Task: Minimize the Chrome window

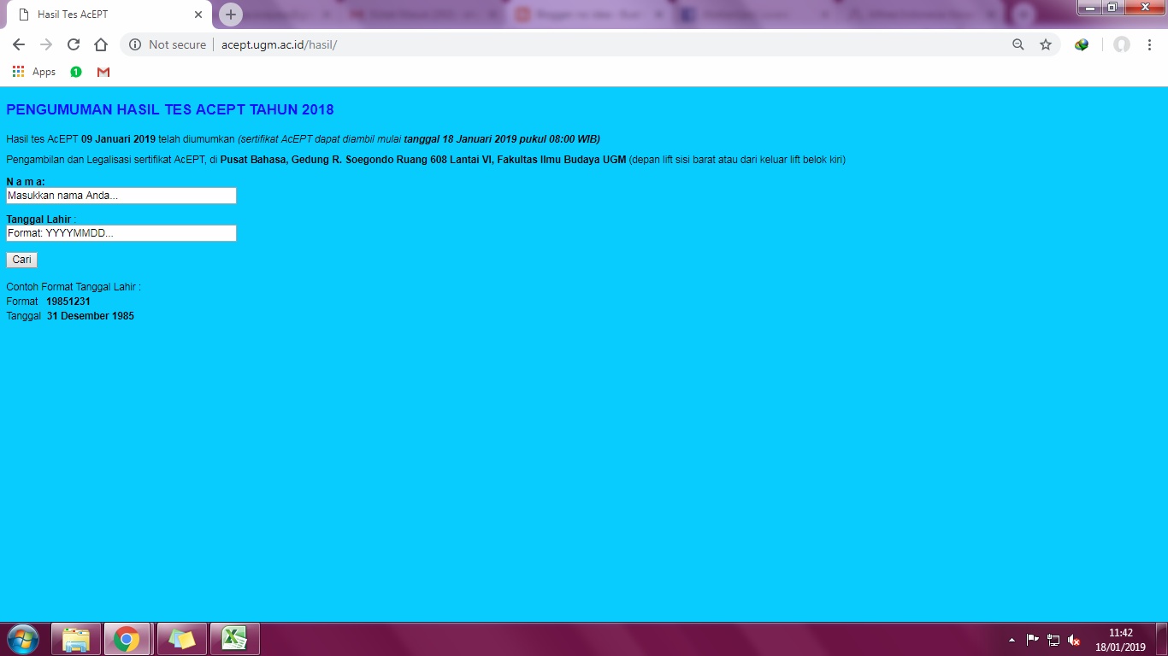Action: pyautogui.click(x=1089, y=8)
